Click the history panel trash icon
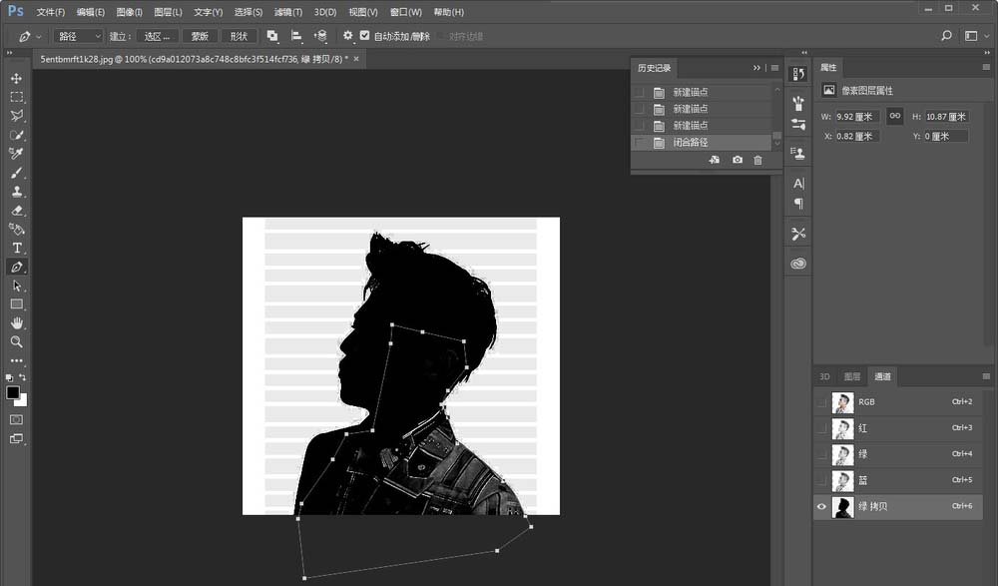998x586 pixels. click(757, 160)
